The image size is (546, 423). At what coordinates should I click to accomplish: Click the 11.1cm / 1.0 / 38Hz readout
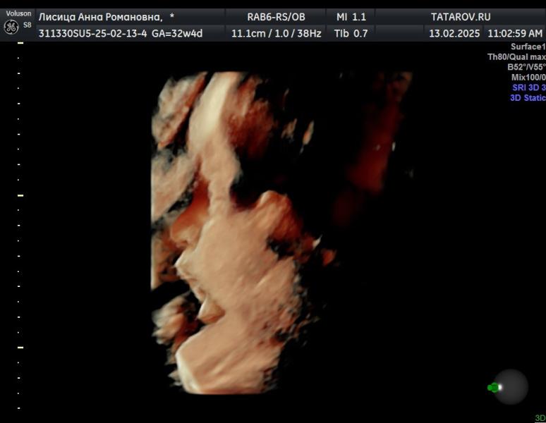point(276,33)
